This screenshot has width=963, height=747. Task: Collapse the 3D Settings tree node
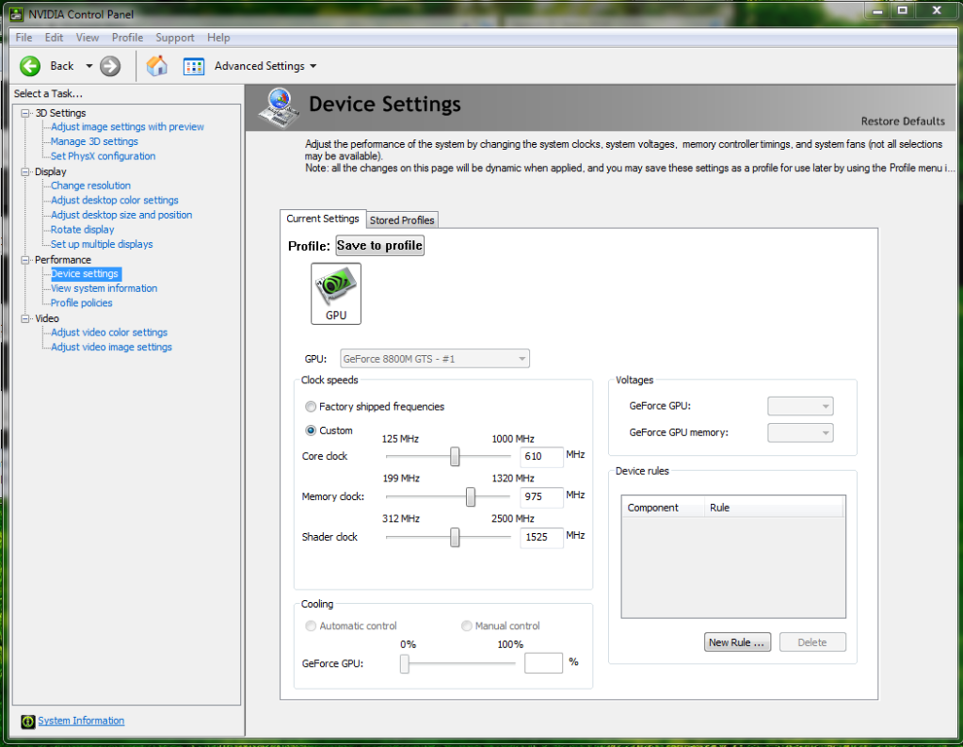pyautogui.click(x=25, y=113)
